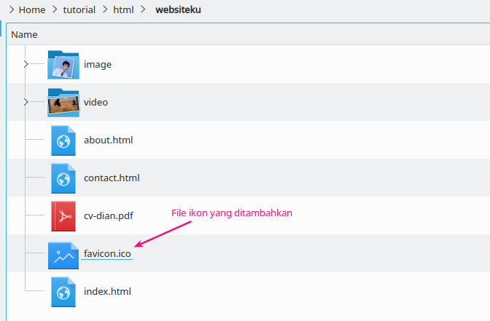
Task: Select the file name cv-dian.pdf
Action: pyautogui.click(x=109, y=216)
